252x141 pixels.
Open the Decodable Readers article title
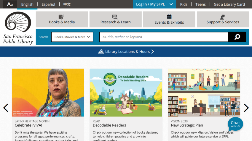click(x=109, y=125)
